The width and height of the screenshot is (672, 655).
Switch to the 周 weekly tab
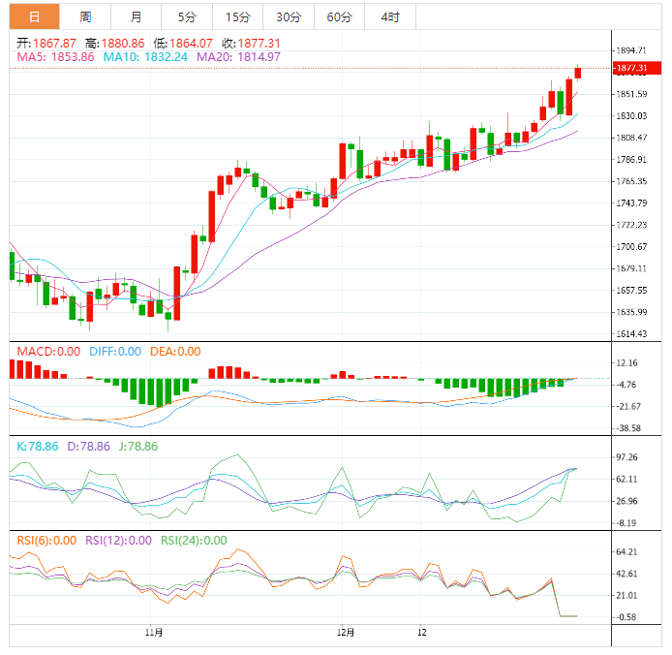pyautogui.click(x=85, y=16)
